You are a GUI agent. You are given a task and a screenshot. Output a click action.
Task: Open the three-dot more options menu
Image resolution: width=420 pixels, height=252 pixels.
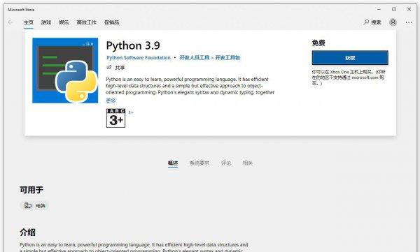[409, 22]
